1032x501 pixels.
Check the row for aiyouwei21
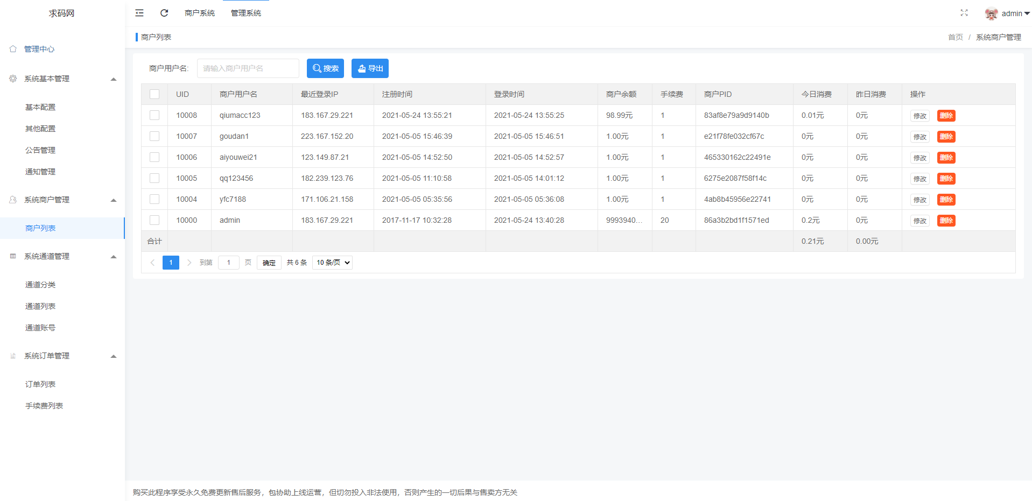click(x=155, y=157)
